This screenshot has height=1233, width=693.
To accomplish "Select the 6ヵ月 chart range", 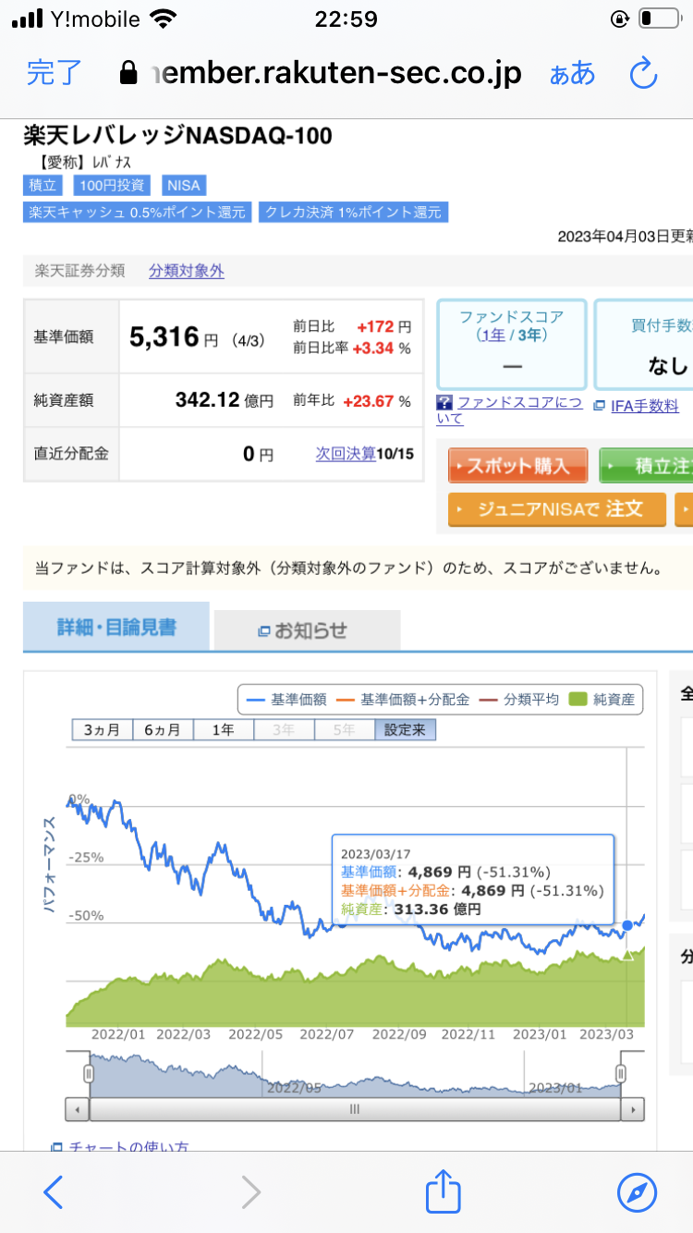I will click(163, 729).
